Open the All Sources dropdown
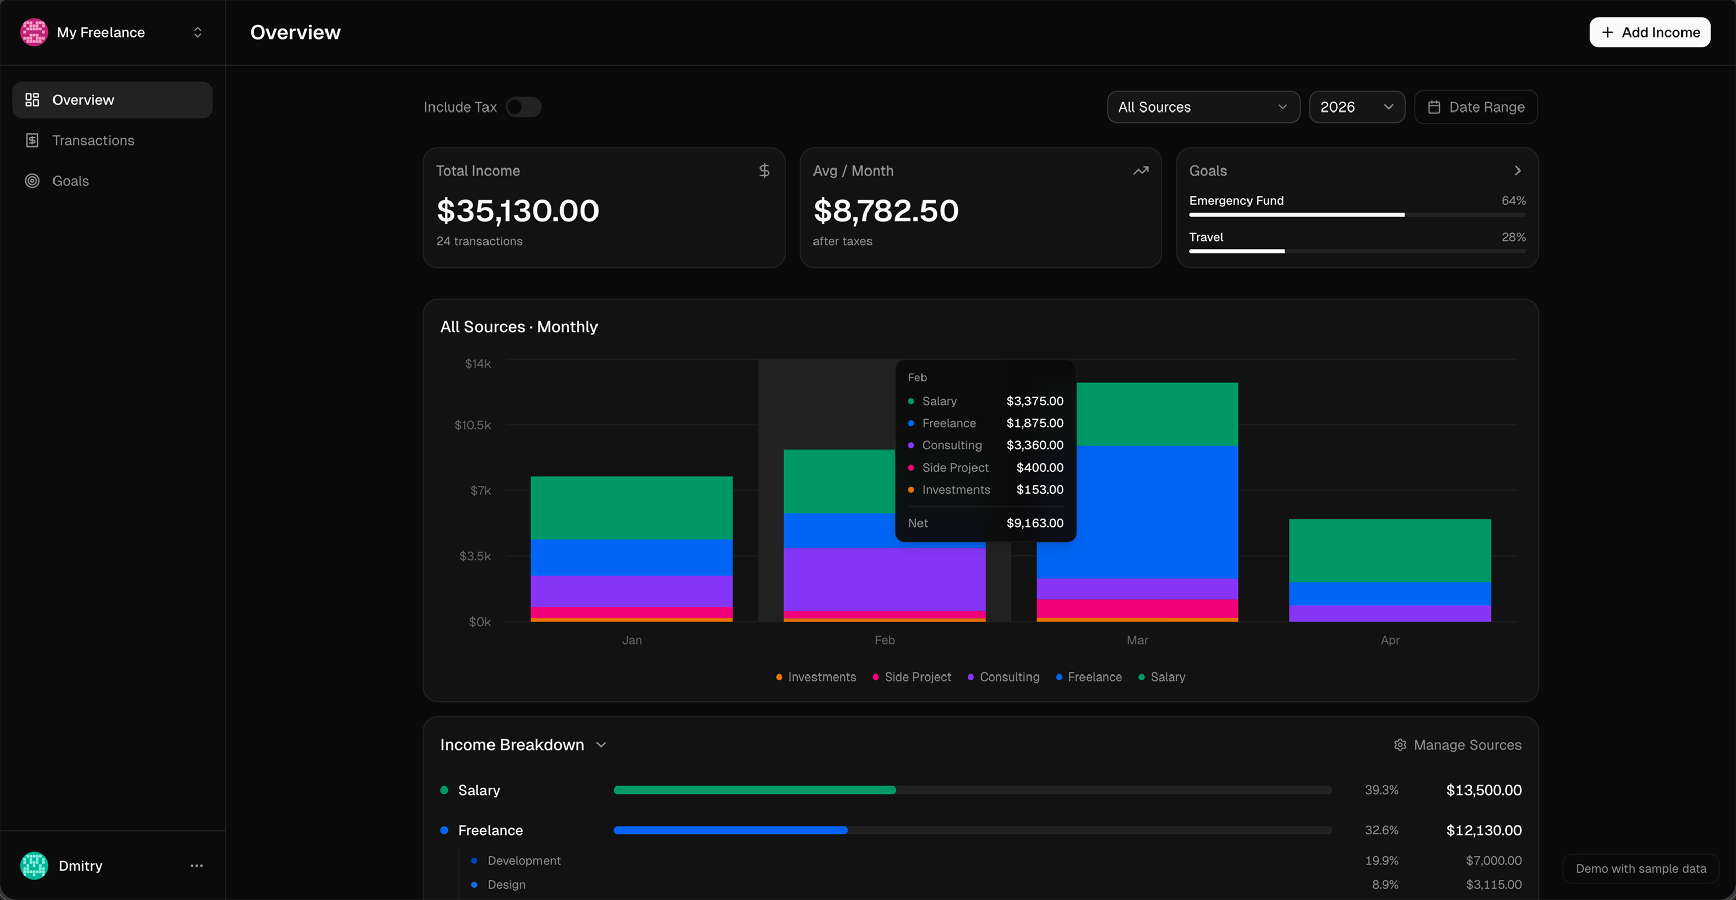Screen dimensions: 1736x900 [1203, 106]
